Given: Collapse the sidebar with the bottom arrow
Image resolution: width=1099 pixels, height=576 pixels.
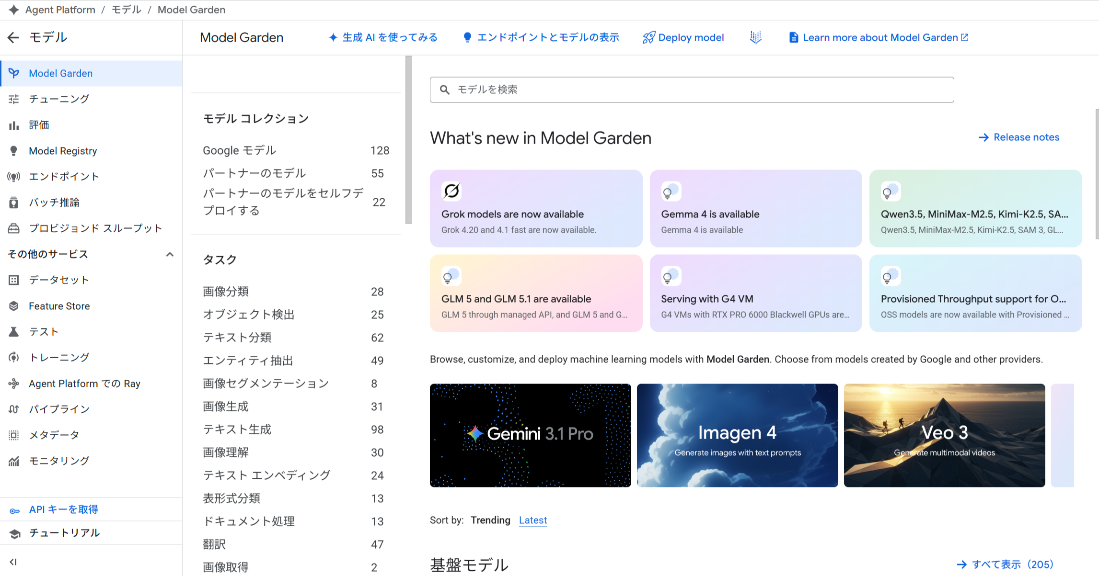Looking at the screenshot, I should [x=13, y=562].
